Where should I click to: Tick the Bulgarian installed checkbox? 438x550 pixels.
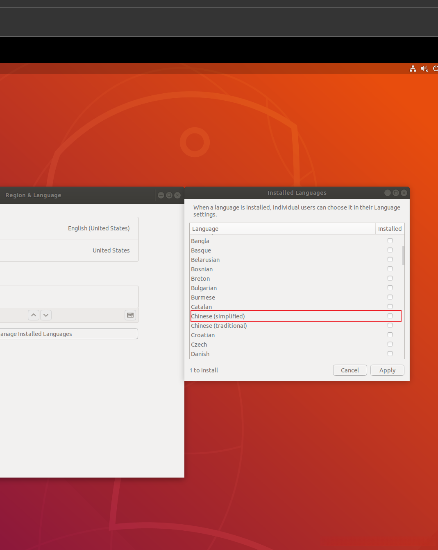(x=390, y=288)
